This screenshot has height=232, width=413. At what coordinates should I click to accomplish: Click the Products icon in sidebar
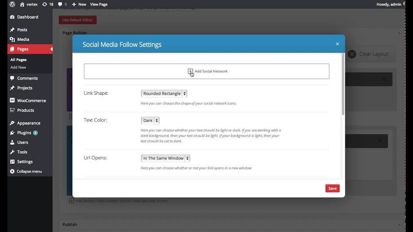coord(12,110)
